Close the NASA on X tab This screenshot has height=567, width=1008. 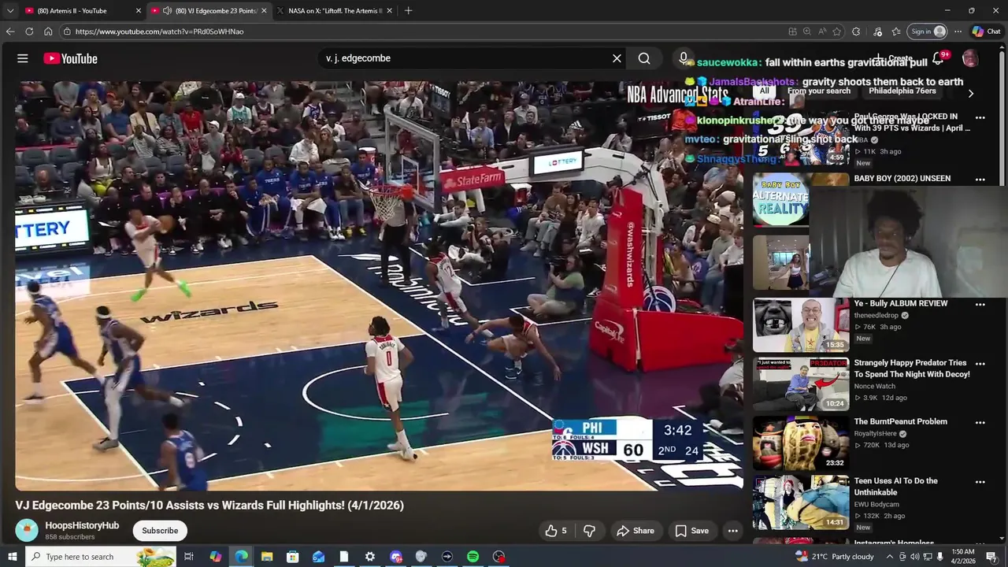(x=391, y=11)
